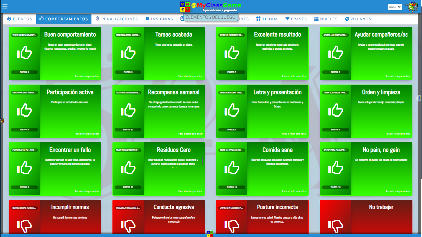Click Puntos: 10 badge on Comida sana card
The image size is (422, 237).
click(232, 187)
